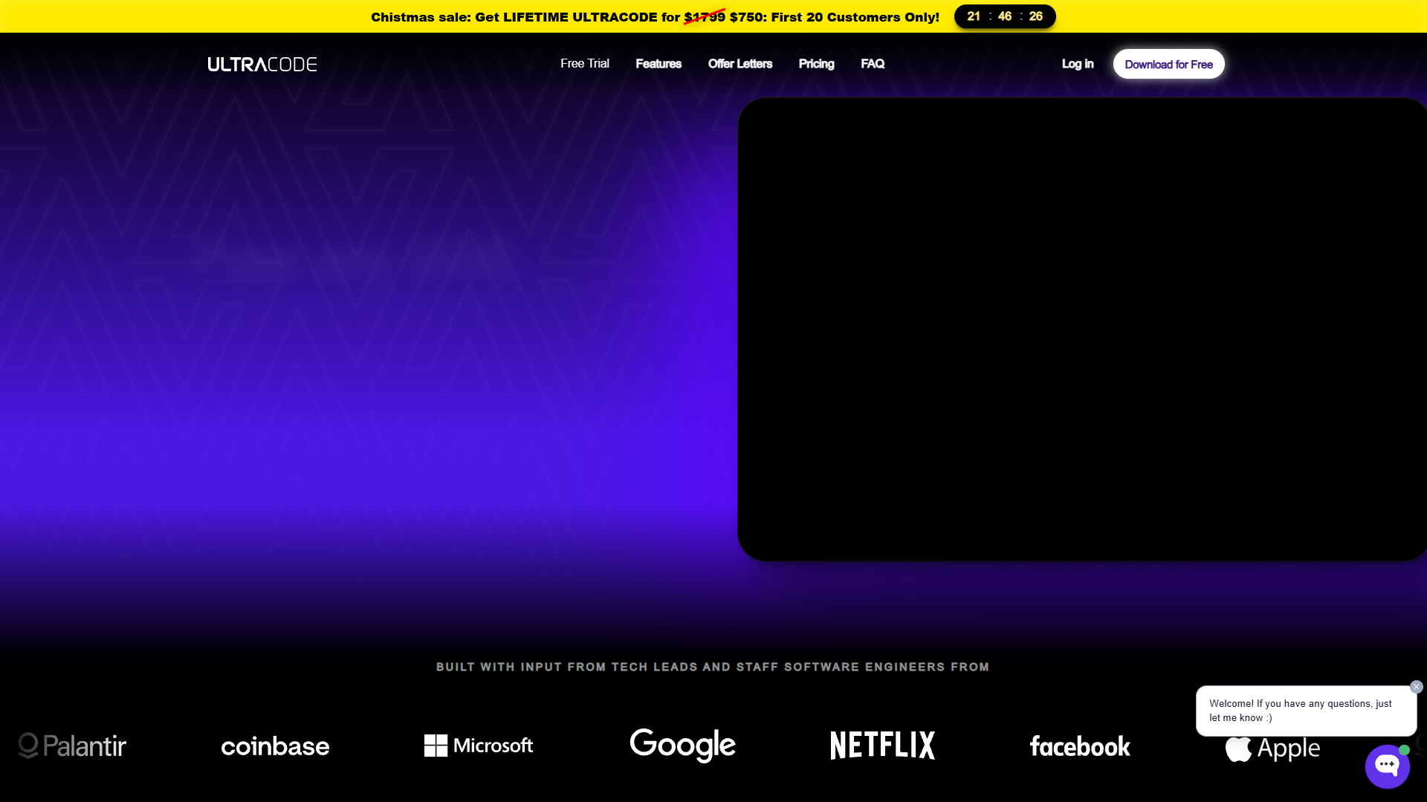
Task: Click the sale countdown timer
Action: (x=1005, y=16)
